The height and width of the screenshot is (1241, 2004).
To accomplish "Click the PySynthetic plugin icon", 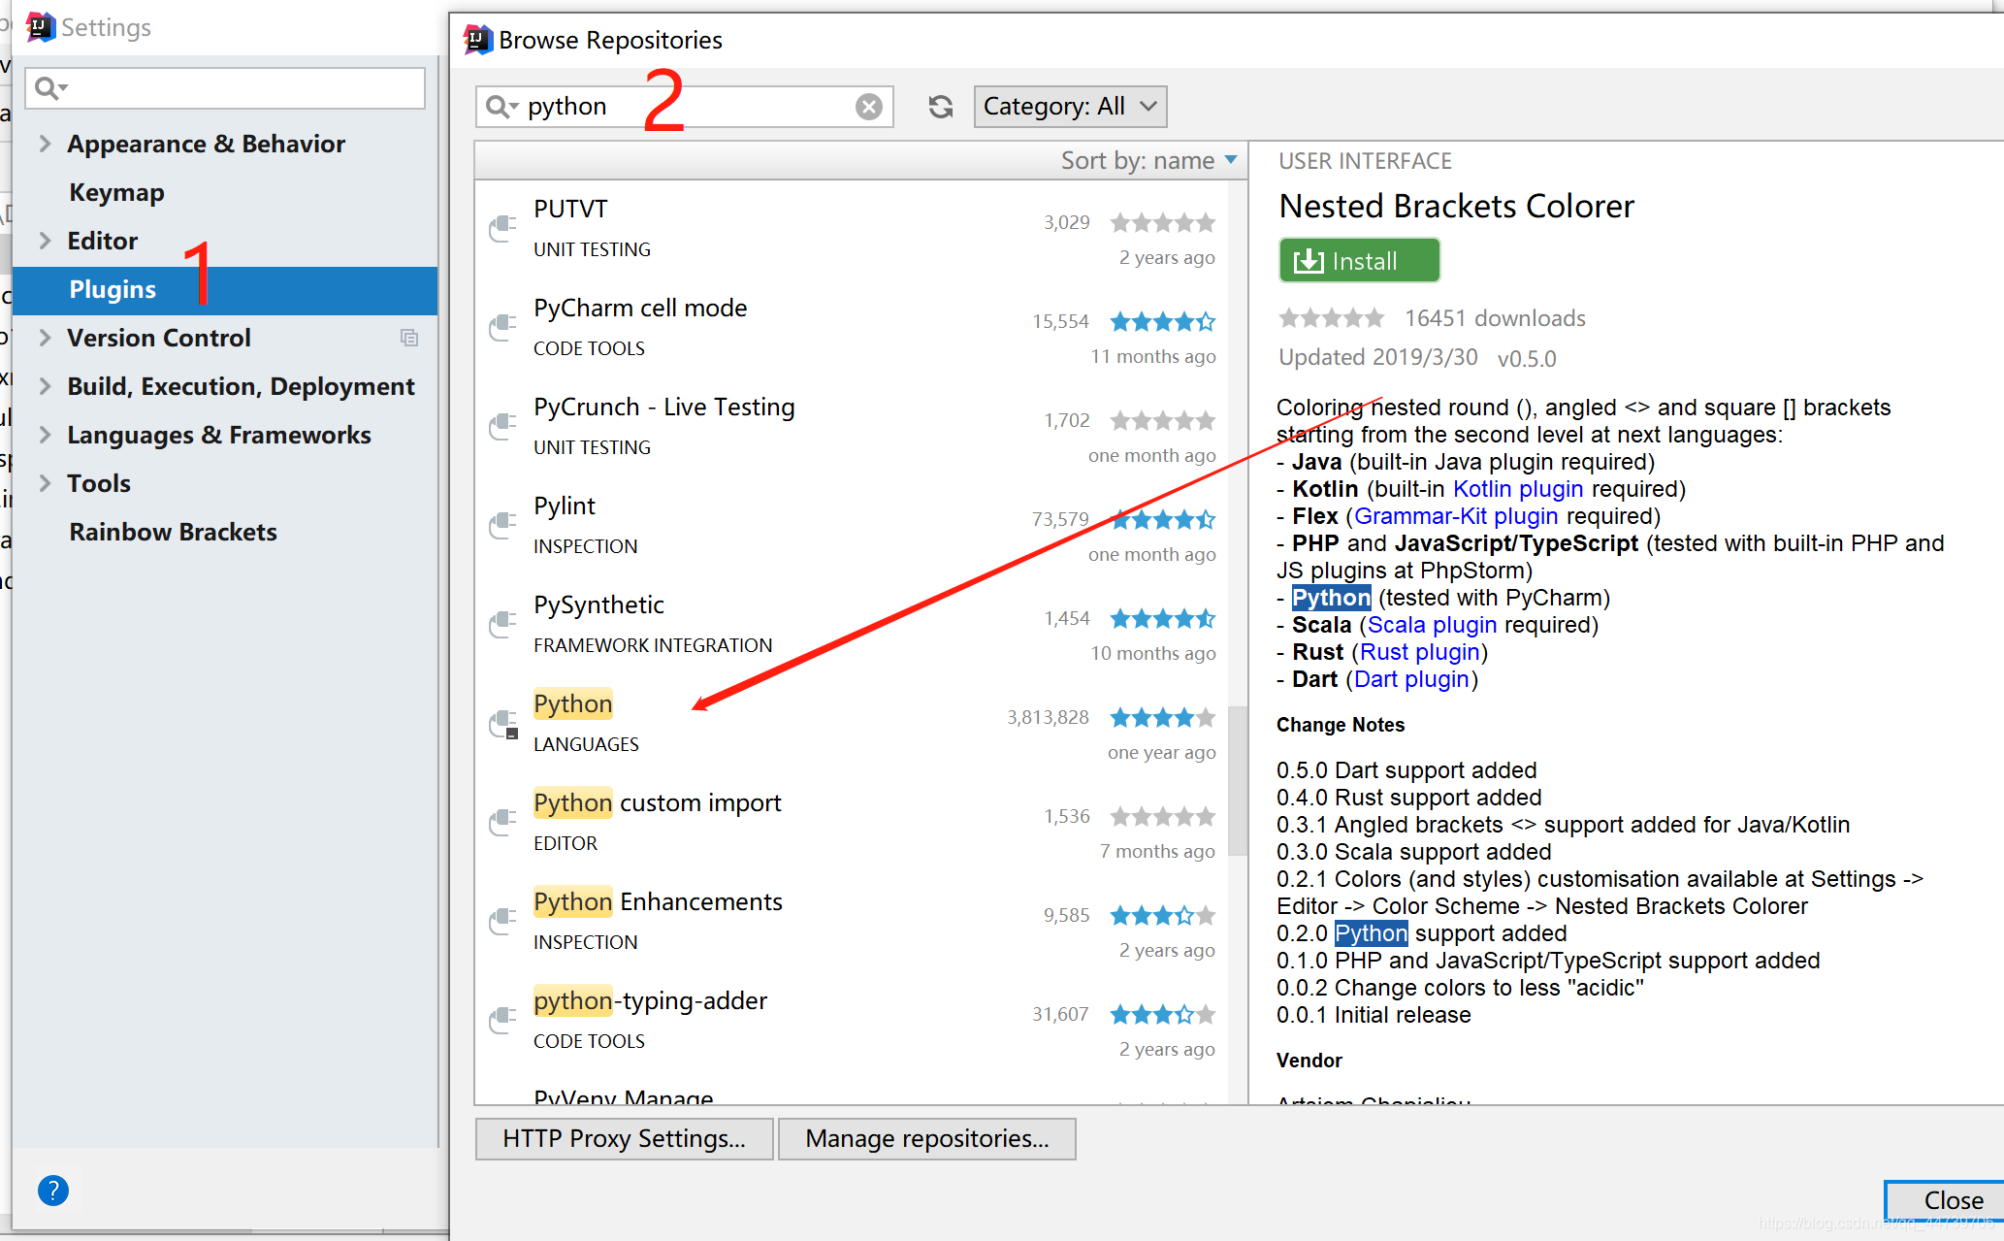I will pos(502,624).
